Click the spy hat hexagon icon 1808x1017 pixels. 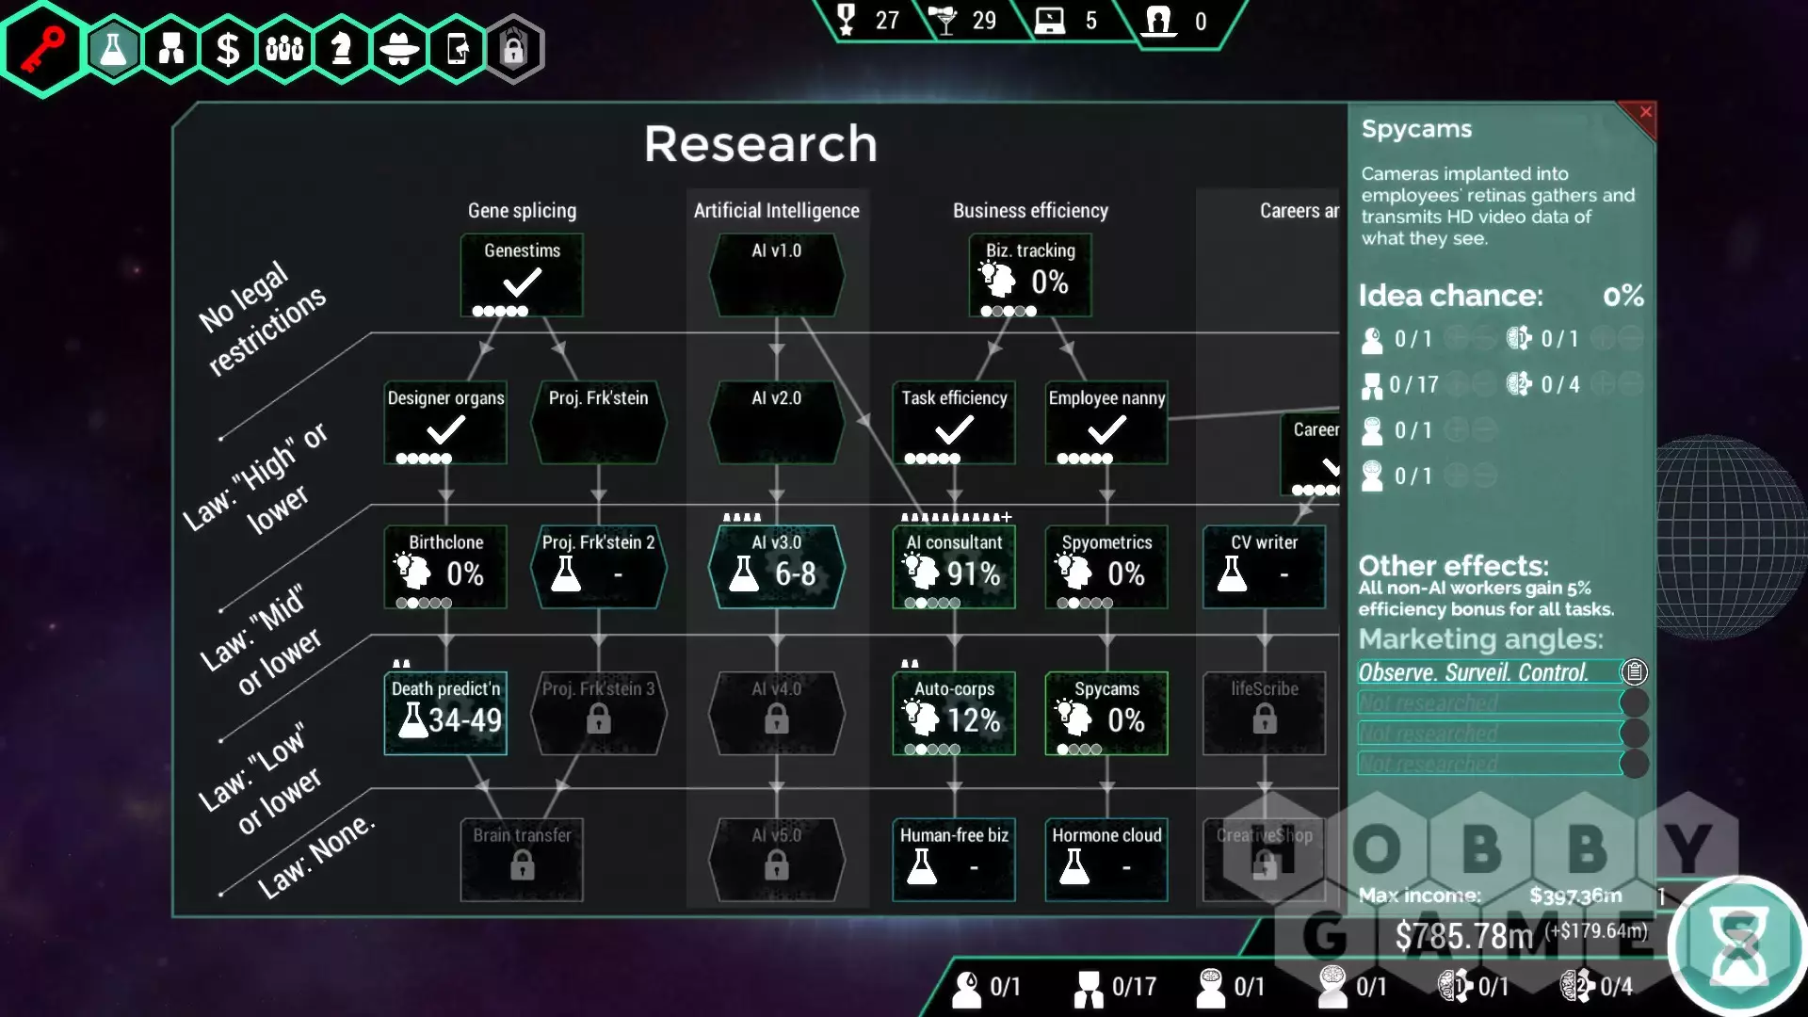click(x=399, y=49)
